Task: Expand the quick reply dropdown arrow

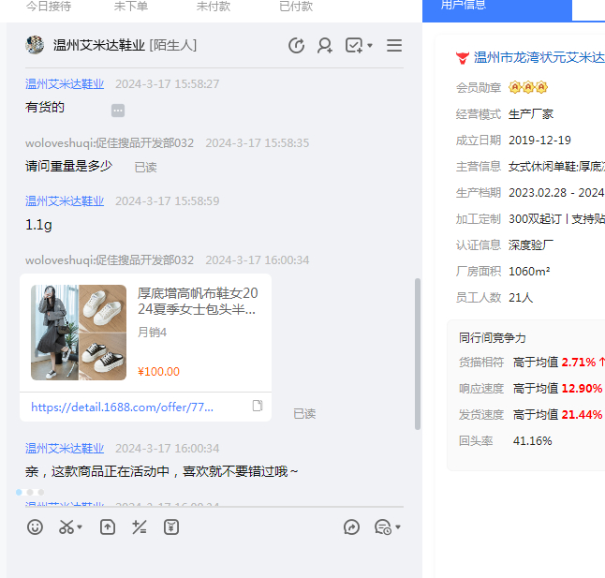Action: (398, 528)
